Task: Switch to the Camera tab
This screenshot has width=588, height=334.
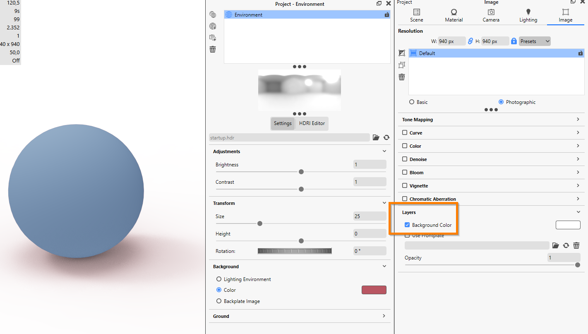Action: coord(491,16)
